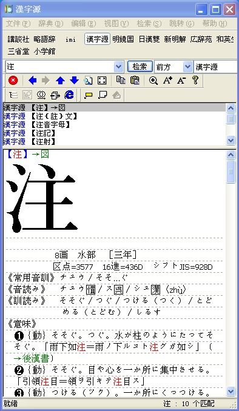Click the grey forward arrow icon
The width and height of the screenshot is (239, 411).
click(x=45, y=81)
